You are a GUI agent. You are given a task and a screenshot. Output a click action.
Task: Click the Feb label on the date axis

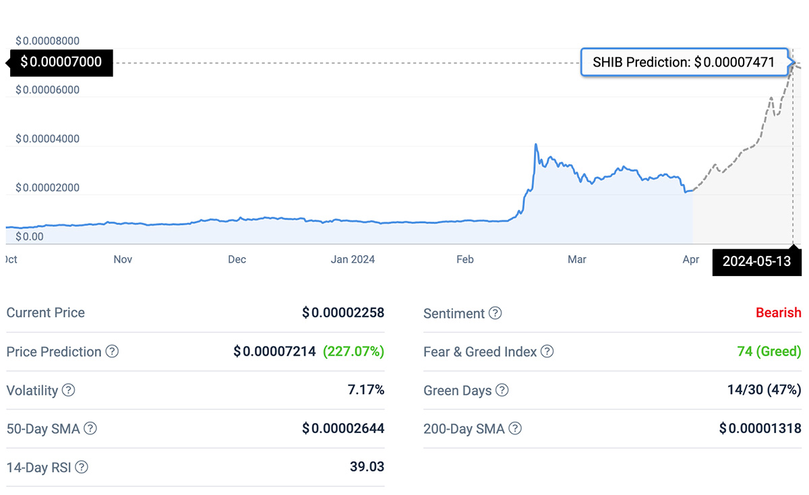tap(465, 259)
